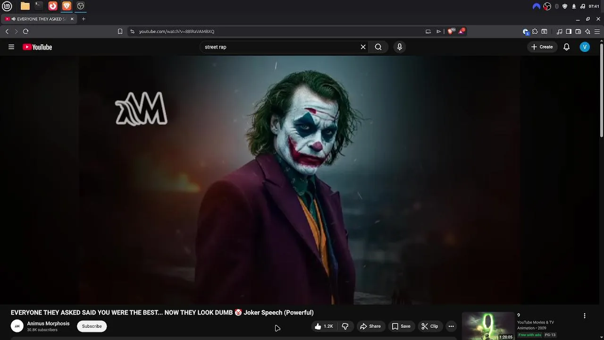Click the YouTube Movies & TV text
Image resolution: width=604 pixels, height=340 pixels.
536,323
